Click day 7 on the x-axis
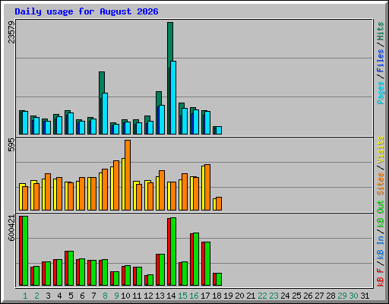This screenshot has width=389, height=304. coord(93,296)
